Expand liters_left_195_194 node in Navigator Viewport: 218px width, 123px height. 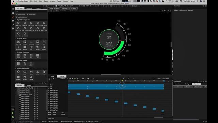16,90
